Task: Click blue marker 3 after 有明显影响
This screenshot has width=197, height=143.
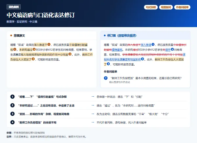Action: click(x=142, y=59)
